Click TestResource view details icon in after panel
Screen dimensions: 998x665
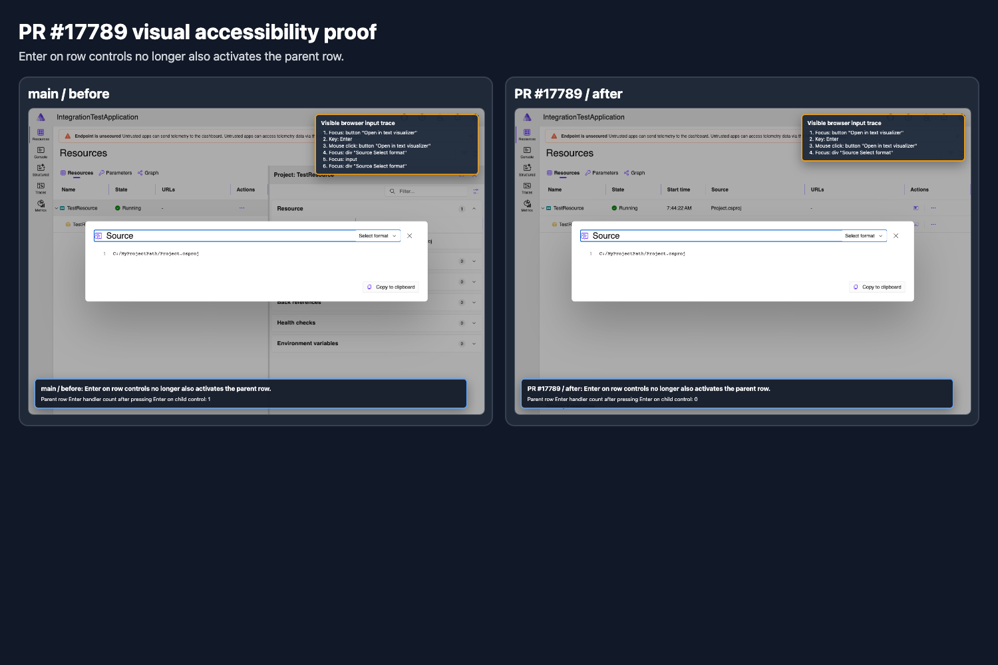pyautogui.click(x=916, y=208)
